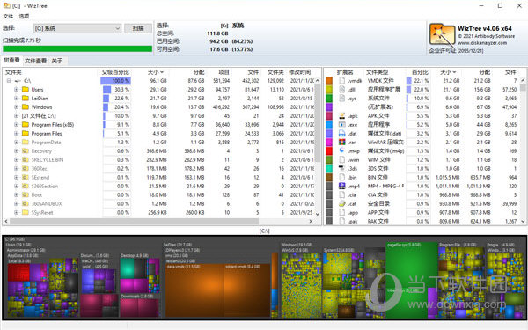The height and width of the screenshot is (330, 528).
Task: Click the green .sys color swatch
Action: click(x=329, y=99)
